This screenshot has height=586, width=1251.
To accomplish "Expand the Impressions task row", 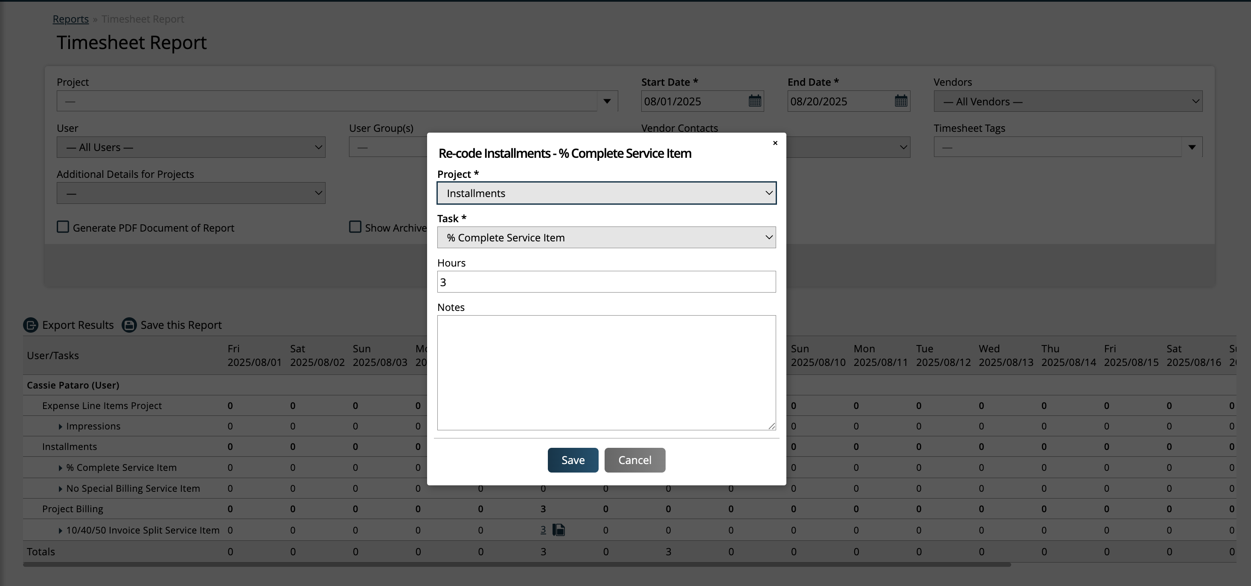I will 60,426.
